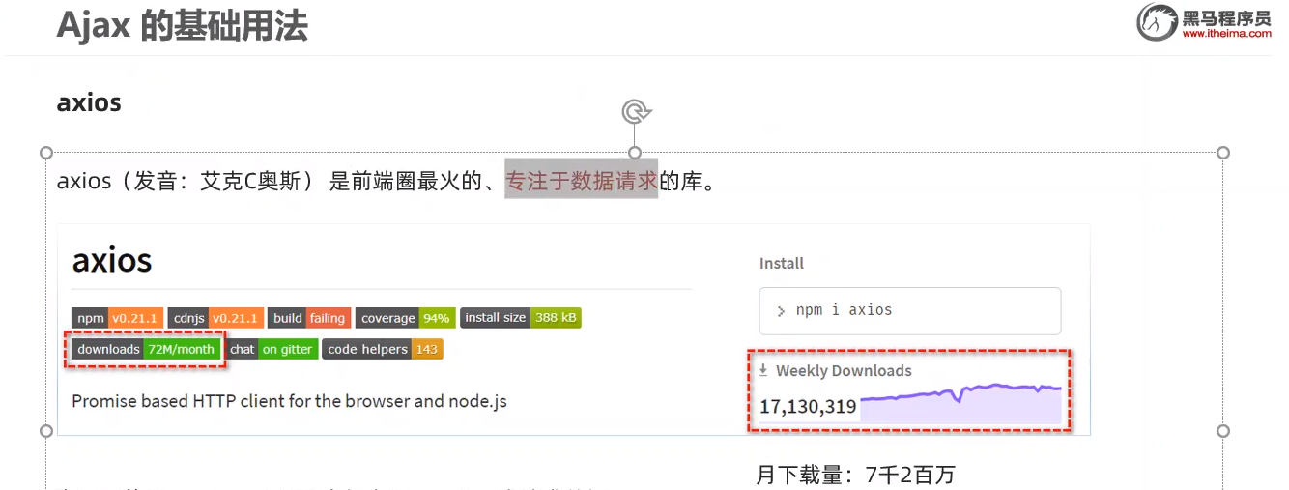Click the slide title Ajax 的基础用法
Screen dimensions: 1289x490
(x=182, y=26)
